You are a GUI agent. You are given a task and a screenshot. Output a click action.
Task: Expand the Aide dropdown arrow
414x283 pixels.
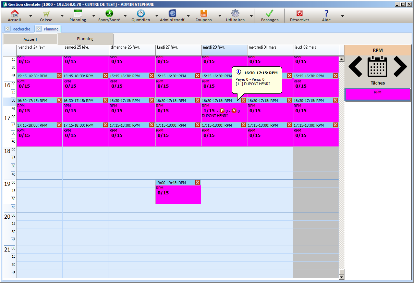(x=342, y=16)
